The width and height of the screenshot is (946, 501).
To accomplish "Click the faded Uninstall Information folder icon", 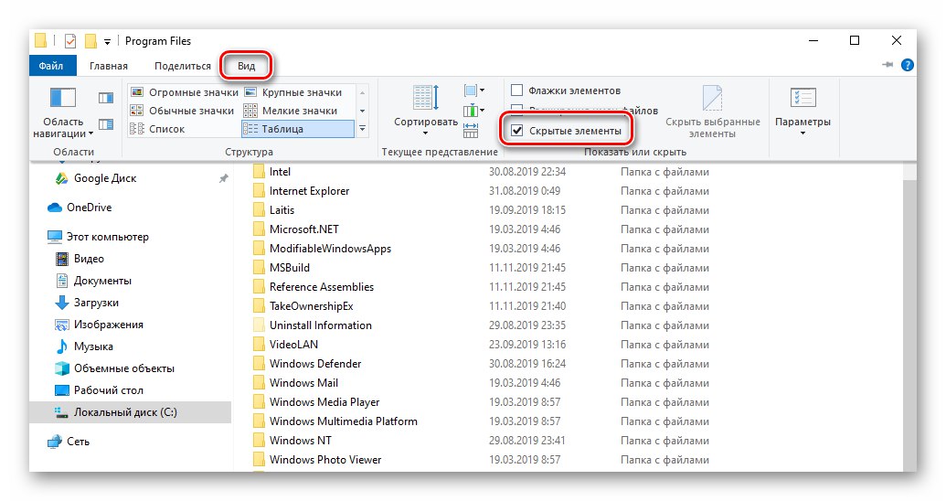I will pyautogui.click(x=259, y=325).
